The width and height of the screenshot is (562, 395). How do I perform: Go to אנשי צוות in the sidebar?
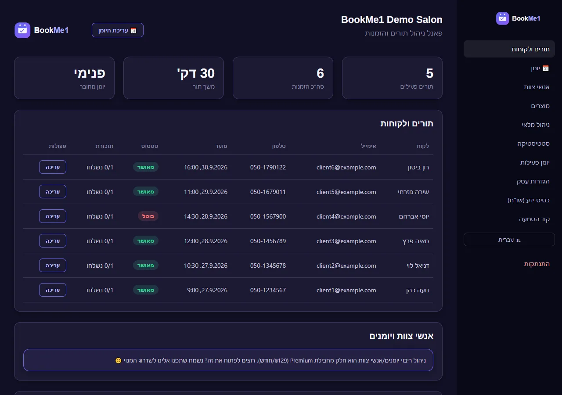(x=509, y=87)
